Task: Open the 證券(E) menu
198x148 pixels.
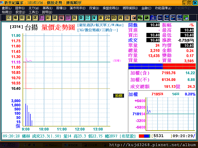Action: 20,8
